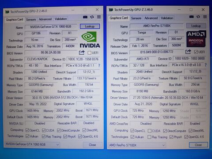This screenshot has width=212, height=159.
Task: Click Tonga GPU value
Action: 142,33
